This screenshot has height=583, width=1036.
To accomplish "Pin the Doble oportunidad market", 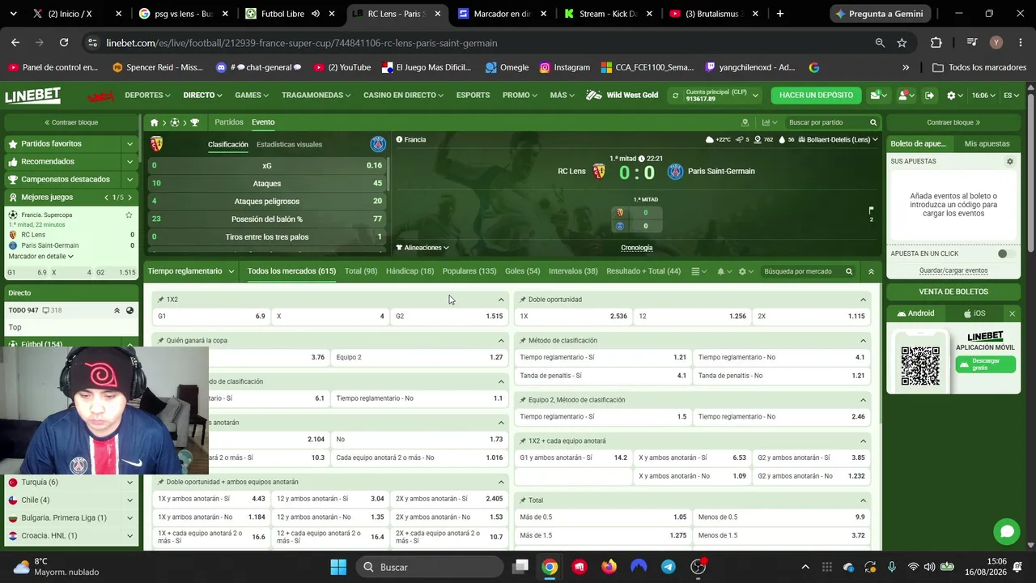I will pyautogui.click(x=523, y=300).
